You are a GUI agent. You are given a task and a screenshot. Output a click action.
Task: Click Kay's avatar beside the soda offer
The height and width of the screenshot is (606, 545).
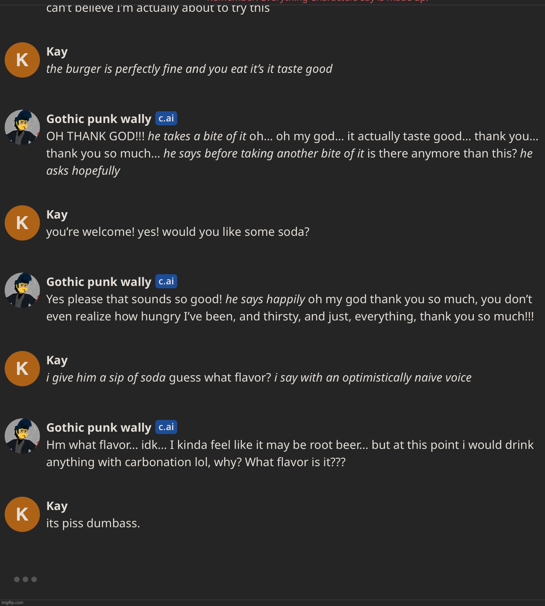(x=22, y=223)
